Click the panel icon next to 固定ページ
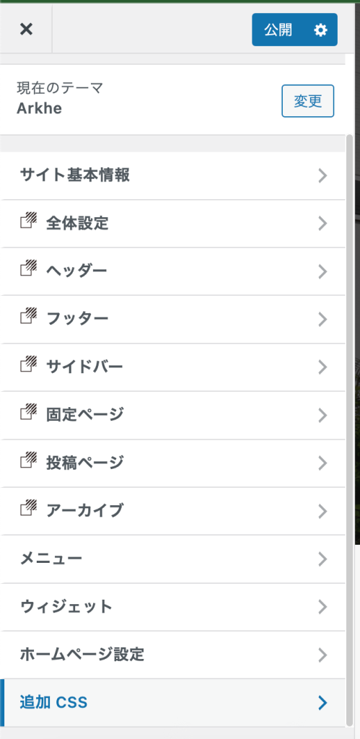 [29, 412]
